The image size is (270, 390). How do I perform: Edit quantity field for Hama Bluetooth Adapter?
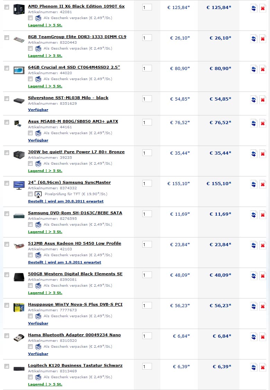click(147, 336)
